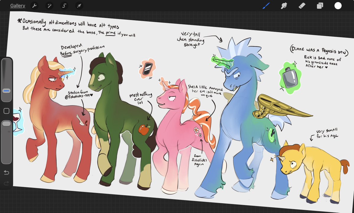Adjust the brush opacity slider
The height and width of the screenshot is (213, 354).
pos(6,142)
